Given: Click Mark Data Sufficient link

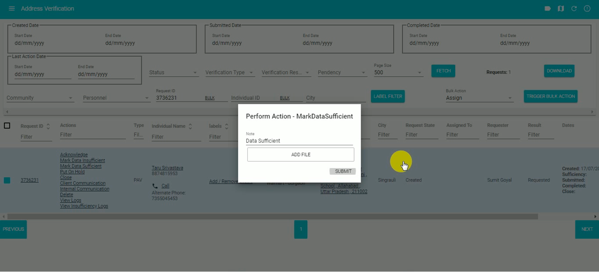Looking at the screenshot, I should point(81,166).
